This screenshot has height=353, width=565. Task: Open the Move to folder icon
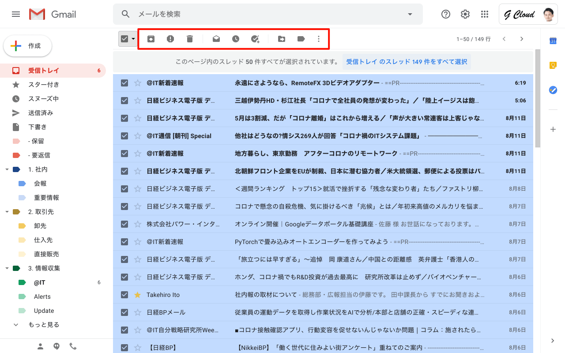[282, 39]
